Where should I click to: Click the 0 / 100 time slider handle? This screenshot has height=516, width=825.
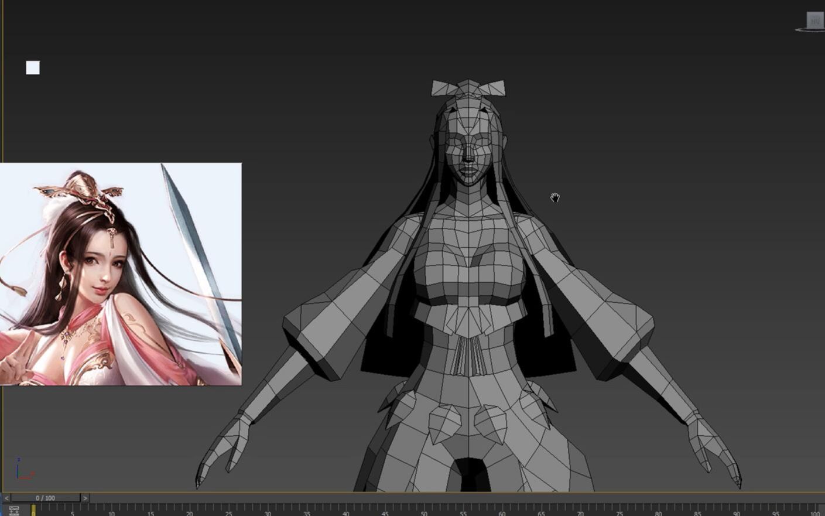coord(46,498)
